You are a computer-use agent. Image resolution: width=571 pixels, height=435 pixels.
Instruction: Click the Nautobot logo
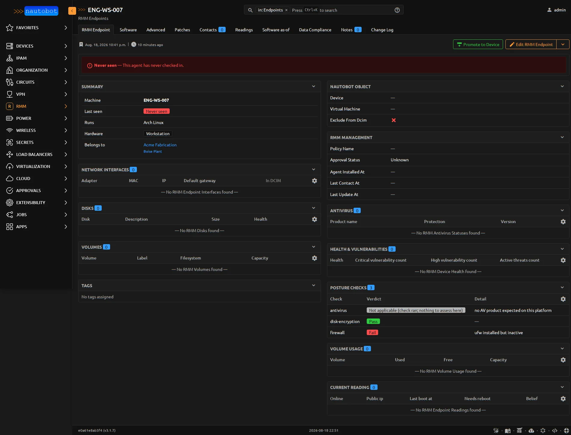(36, 11)
